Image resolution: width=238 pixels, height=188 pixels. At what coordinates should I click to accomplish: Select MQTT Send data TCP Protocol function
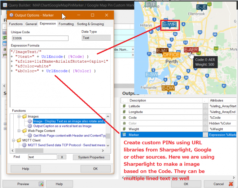pyautogui.click(x=66, y=145)
